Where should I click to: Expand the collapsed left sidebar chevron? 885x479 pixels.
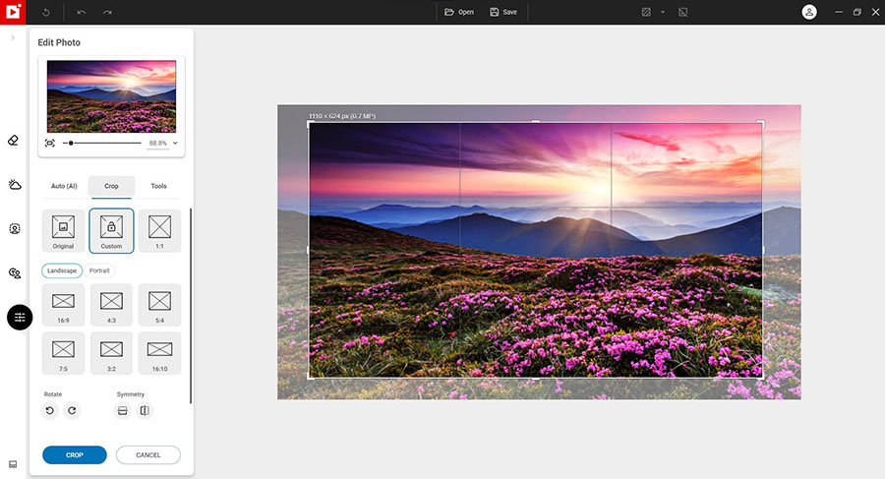pyautogui.click(x=13, y=37)
